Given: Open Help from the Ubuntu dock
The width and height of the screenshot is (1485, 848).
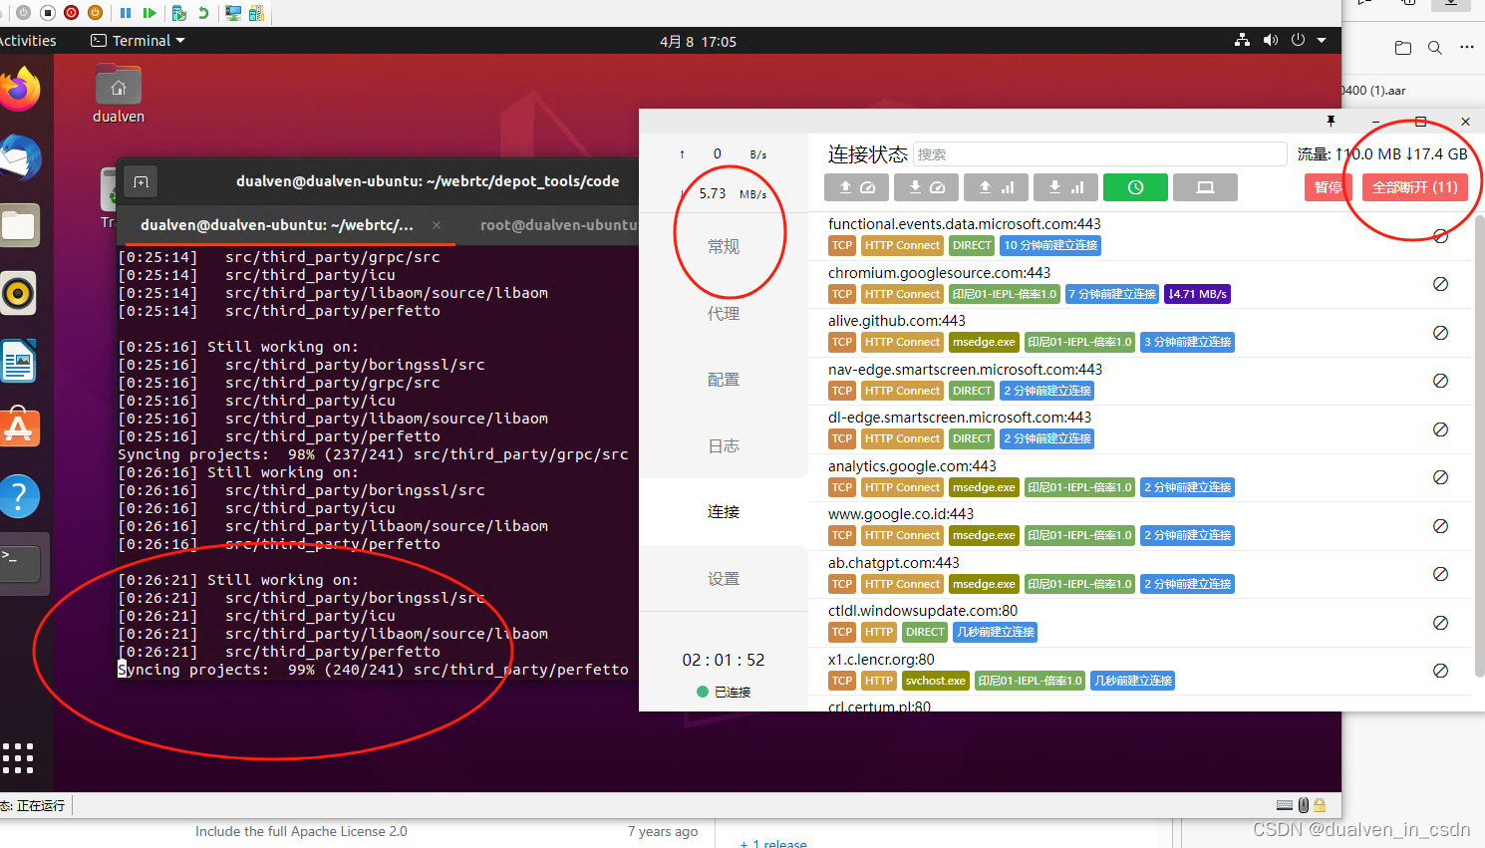Looking at the screenshot, I should pos(19,496).
